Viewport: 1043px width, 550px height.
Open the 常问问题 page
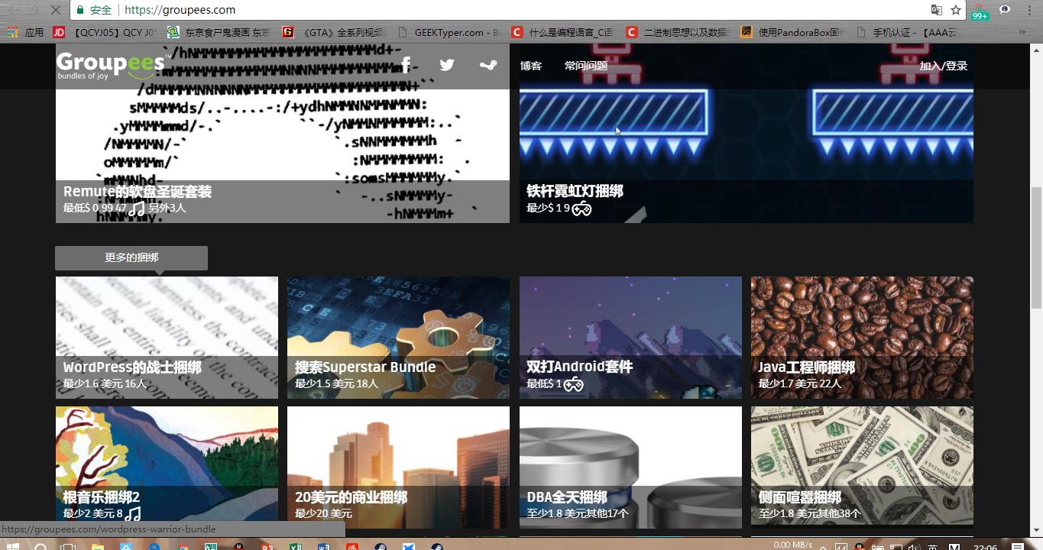(x=585, y=66)
